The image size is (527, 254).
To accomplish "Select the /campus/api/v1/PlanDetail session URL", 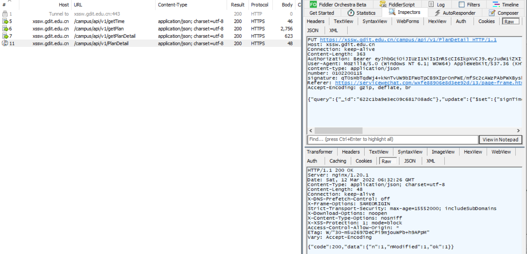I will pos(101,43).
